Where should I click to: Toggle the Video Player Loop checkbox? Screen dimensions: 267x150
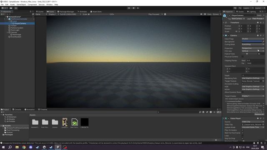coord(242,136)
